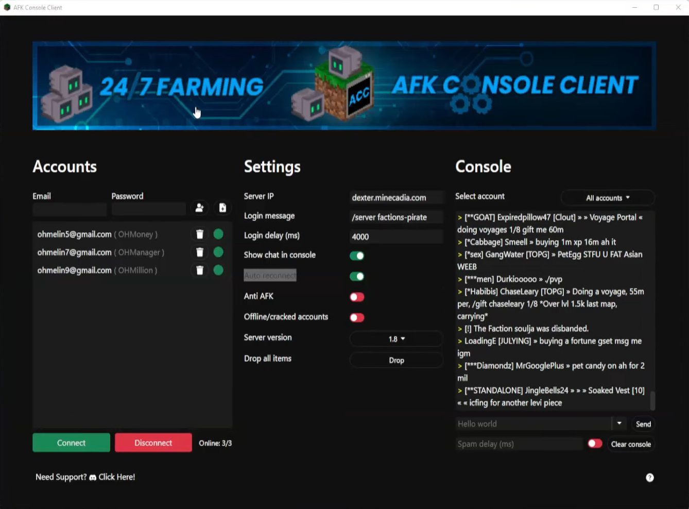This screenshot has height=509, width=689.
Task: Click the Hello world message input
Action: point(533,423)
